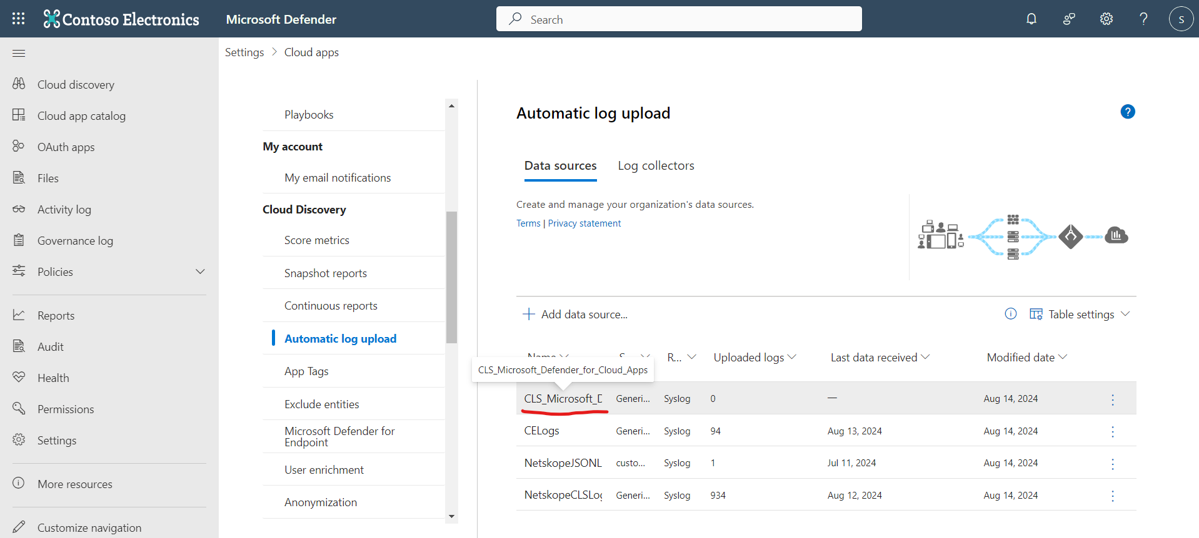Screen dimensions: 1199x538
Task: Open the CLS_Microsoft data source
Action: click(563, 399)
